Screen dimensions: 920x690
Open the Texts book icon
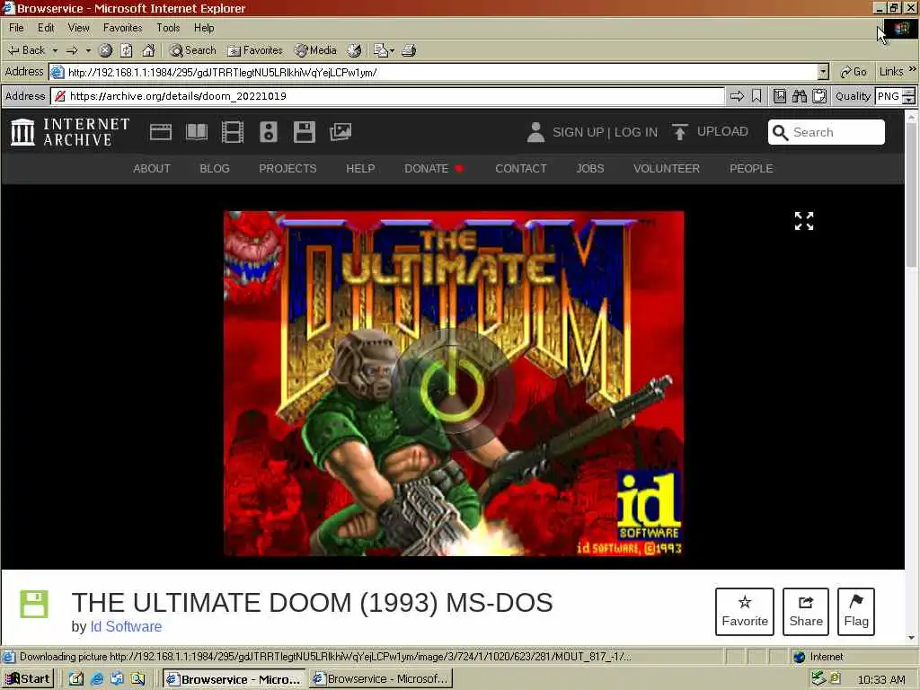(197, 132)
